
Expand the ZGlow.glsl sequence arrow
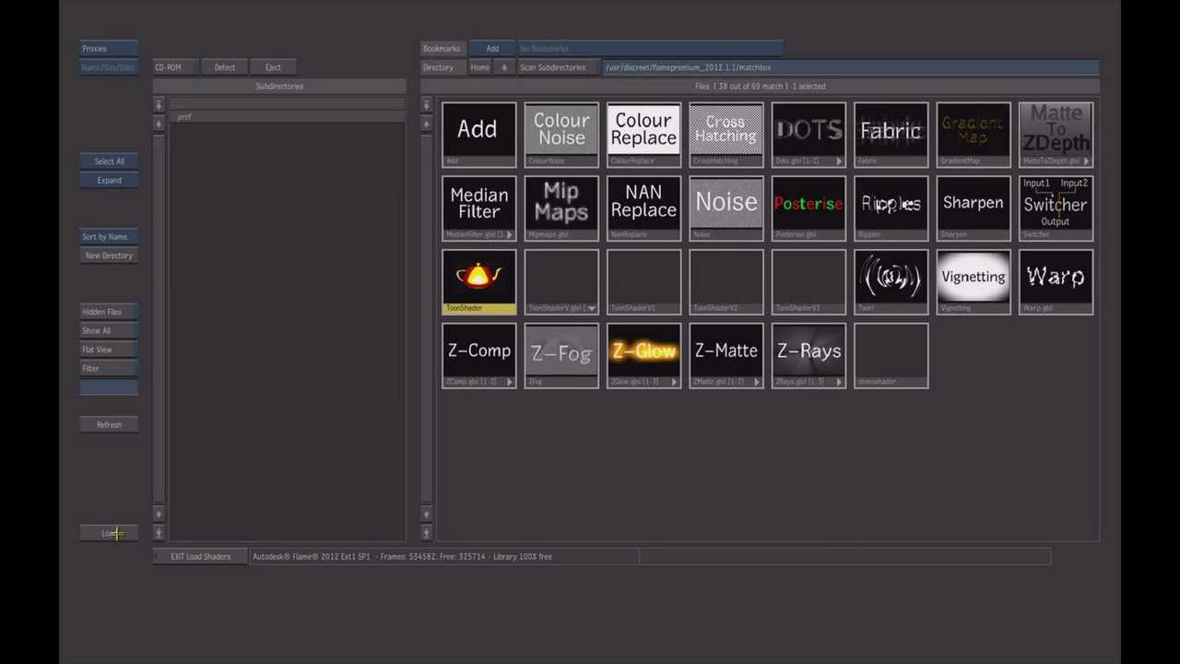pyautogui.click(x=674, y=382)
